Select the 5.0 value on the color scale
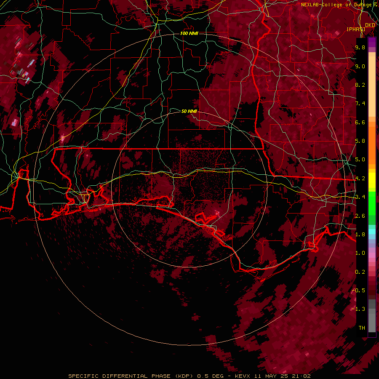Screen dimensions: 379x379 (x=360, y=160)
